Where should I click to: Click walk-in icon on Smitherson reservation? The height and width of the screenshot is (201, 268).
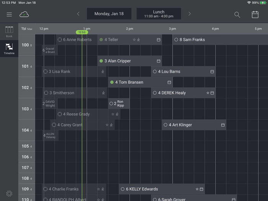point(103,93)
